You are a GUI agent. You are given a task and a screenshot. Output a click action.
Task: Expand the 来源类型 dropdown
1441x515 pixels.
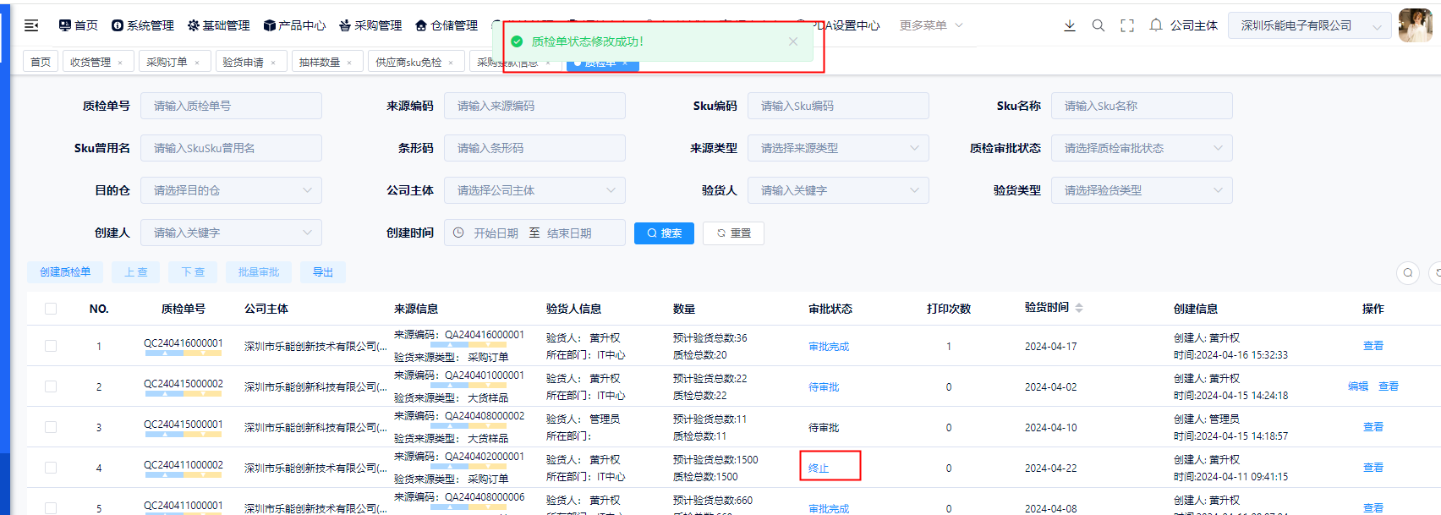[837, 148]
